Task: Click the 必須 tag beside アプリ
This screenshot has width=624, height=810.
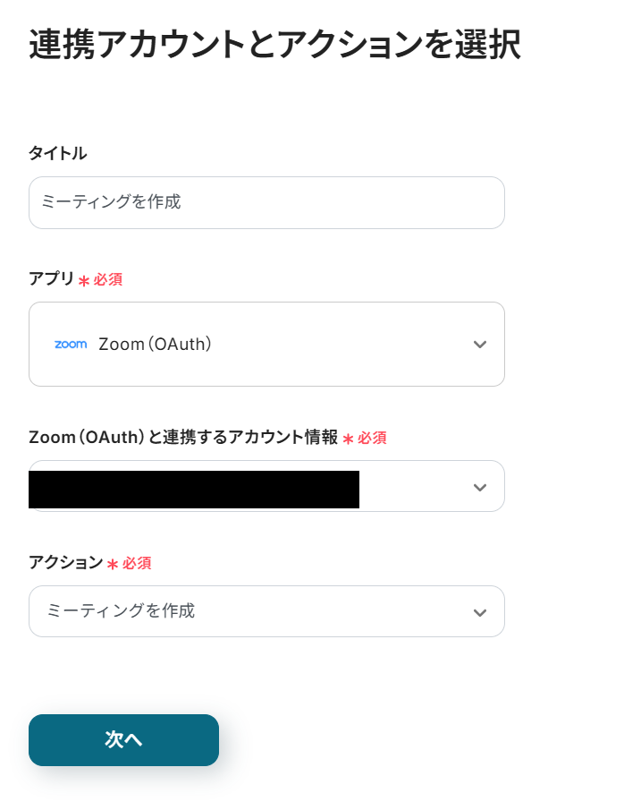Action: 108,279
